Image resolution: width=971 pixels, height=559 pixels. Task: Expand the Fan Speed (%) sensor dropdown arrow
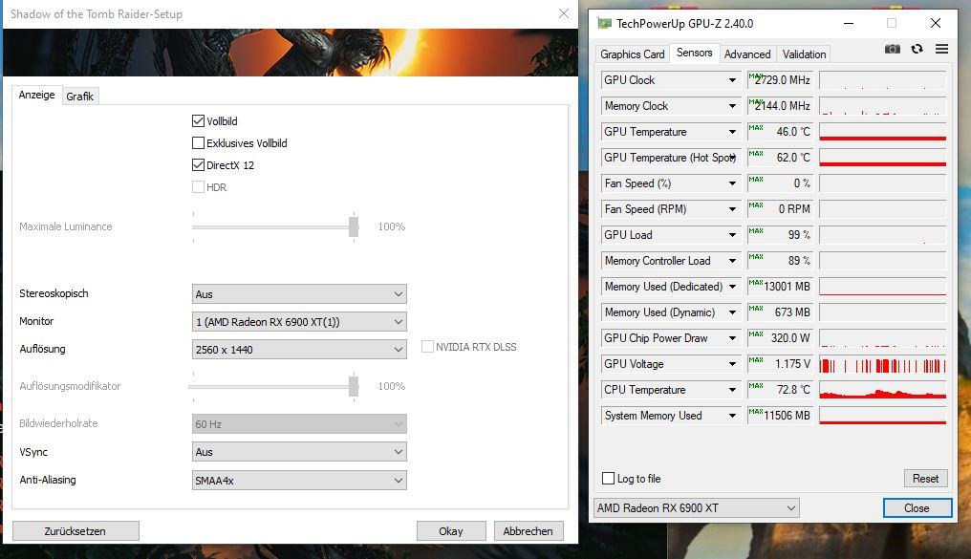point(733,183)
